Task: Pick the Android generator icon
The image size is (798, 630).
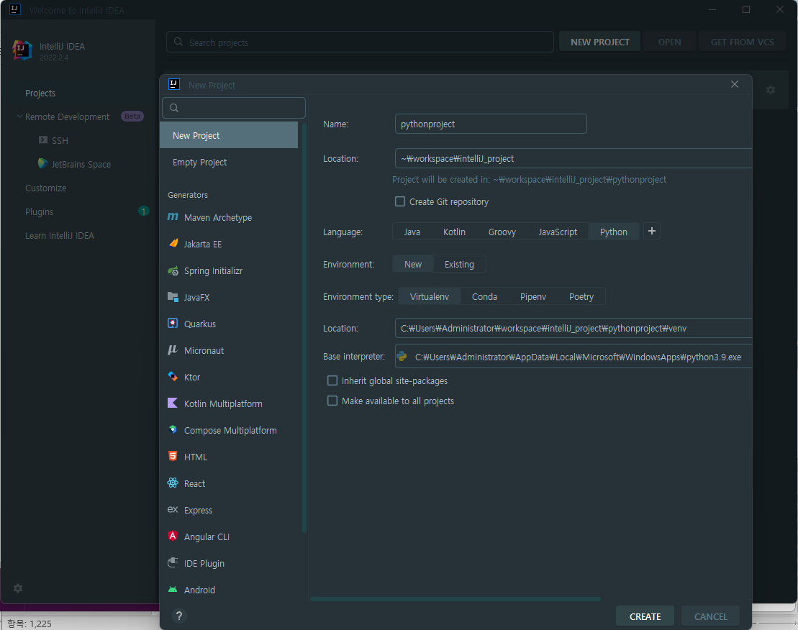Action: [173, 589]
